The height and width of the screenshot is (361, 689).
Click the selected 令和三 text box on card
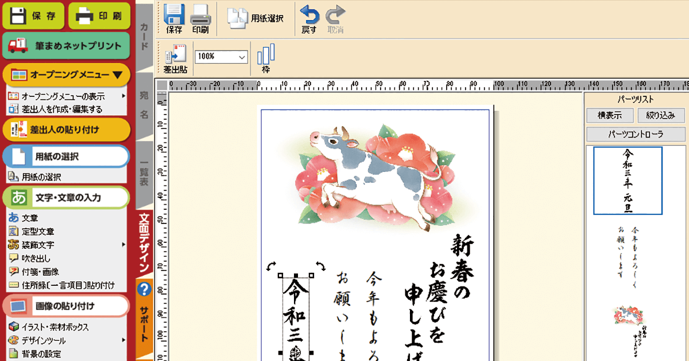click(296, 318)
